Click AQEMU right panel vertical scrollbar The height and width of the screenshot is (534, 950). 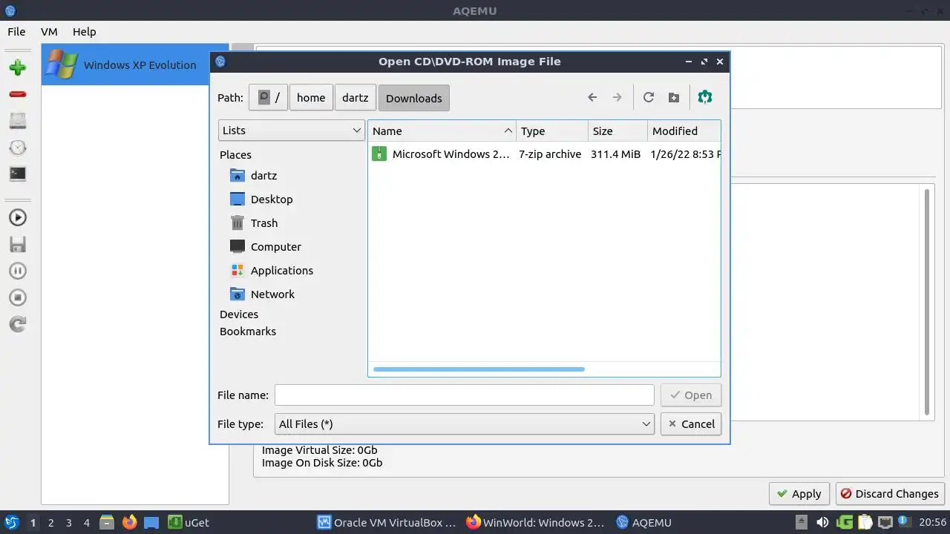tap(927, 300)
